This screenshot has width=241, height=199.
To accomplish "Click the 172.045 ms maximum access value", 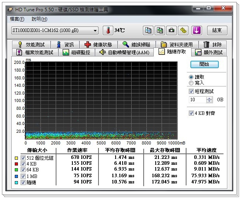I will click(x=165, y=182).
